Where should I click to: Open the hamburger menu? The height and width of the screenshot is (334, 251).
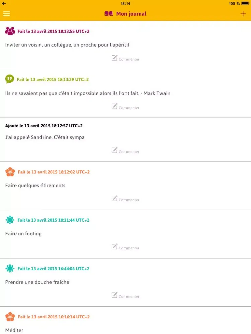(7, 14)
